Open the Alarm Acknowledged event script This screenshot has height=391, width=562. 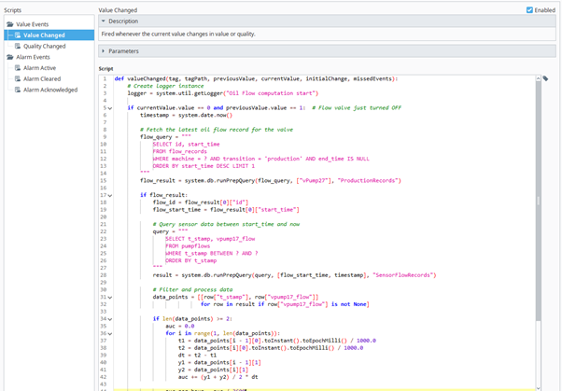click(50, 90)
